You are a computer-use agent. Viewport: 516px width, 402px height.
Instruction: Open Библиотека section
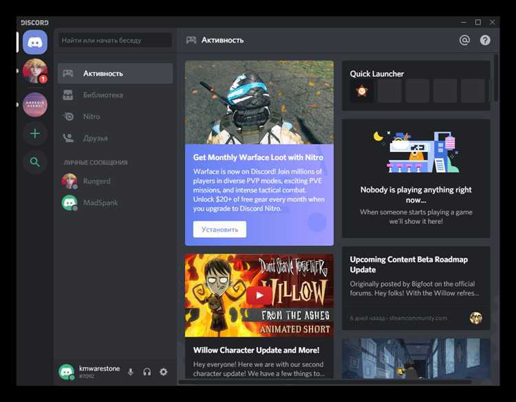(x=115, y=95)
